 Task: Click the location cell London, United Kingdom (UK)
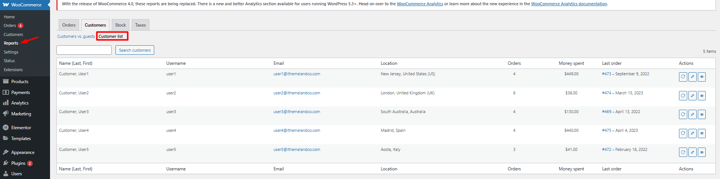click(407, 93)
